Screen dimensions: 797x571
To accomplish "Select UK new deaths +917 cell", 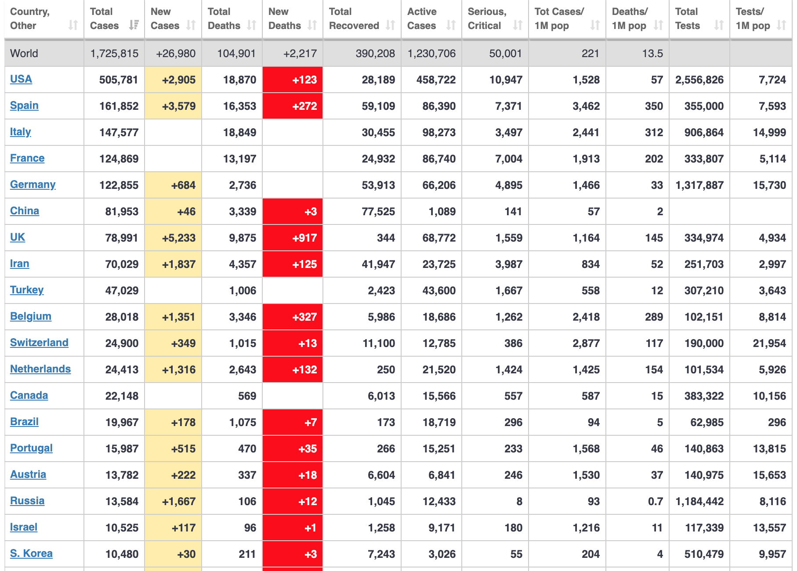I will [293, 238].
